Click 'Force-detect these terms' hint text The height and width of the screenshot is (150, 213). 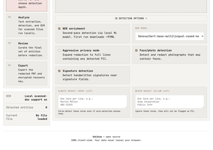[x=89, y=112]
